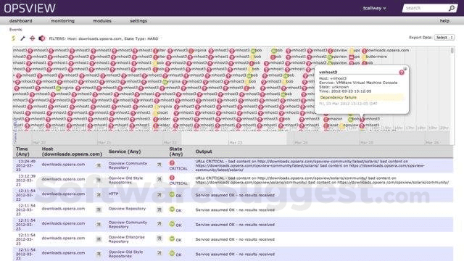The width and height of the screenshot is (464, 261).
Task: Open the monitoring menu
Action: 62,21
